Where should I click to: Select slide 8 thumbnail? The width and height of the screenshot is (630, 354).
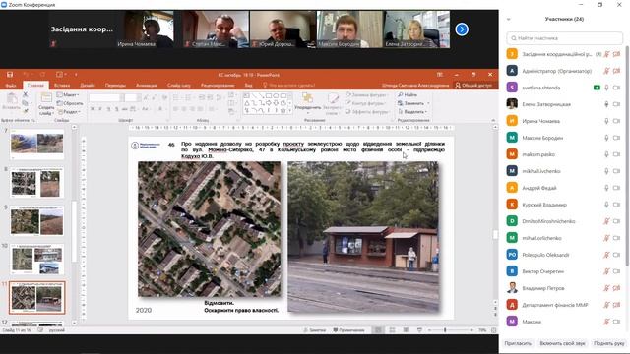[36, 183]
